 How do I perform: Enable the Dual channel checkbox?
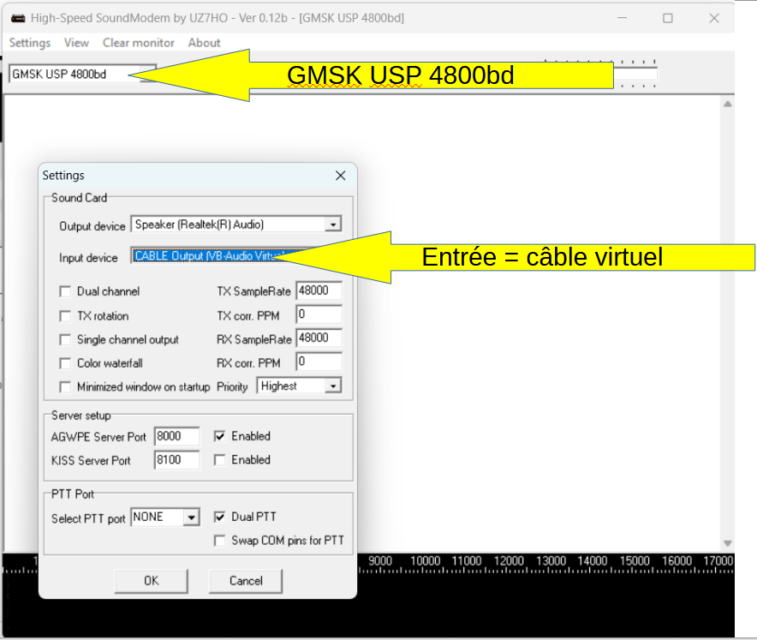[x=66, y=292]
